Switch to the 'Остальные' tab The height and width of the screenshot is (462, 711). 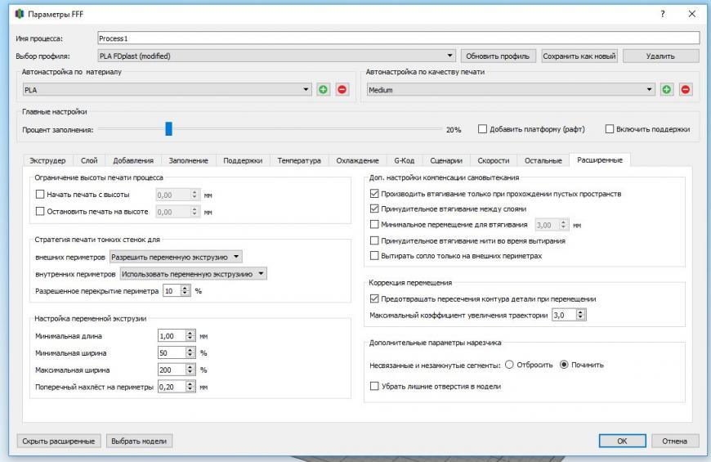pyautogui.click(x=543, y=160)
